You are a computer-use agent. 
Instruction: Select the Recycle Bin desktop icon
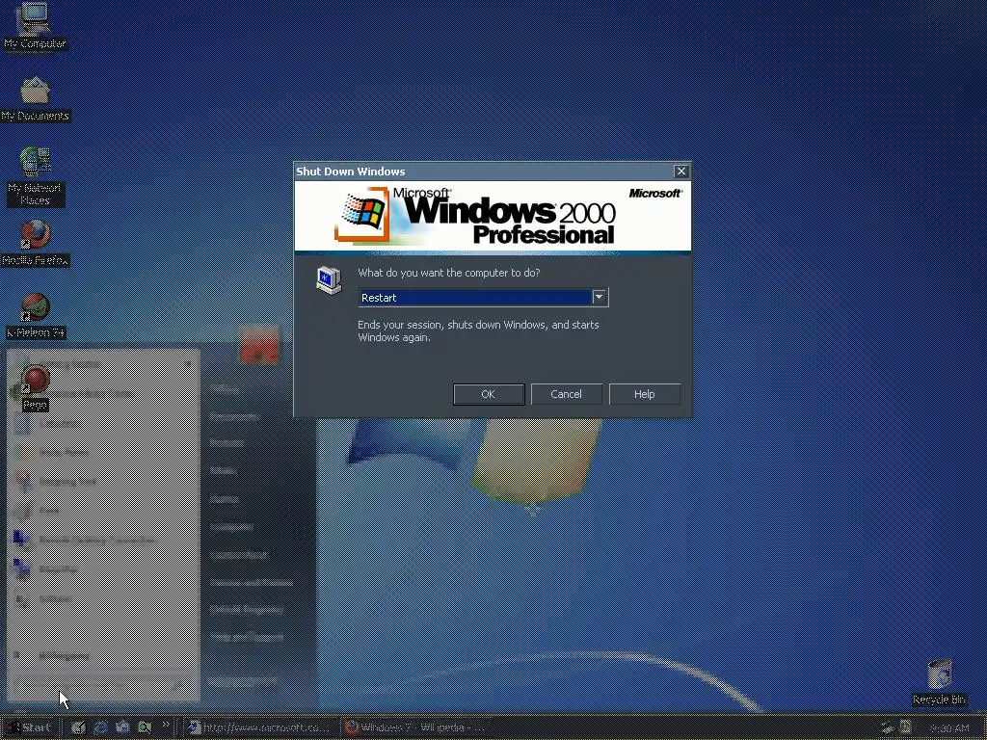point(939,682)
